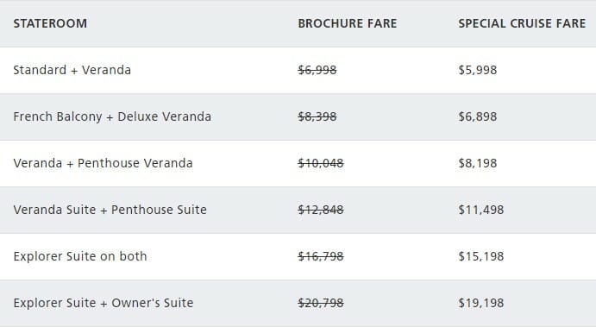Click the crossed-out $6,998 brochure fare
596x327 pixels.
[x=317, y=70]
